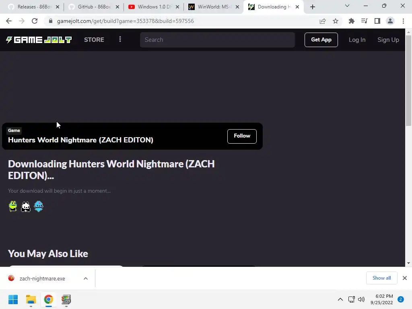Follow Hunters World Nightmare game
This screenshot has width=412, height=309.
242,136
